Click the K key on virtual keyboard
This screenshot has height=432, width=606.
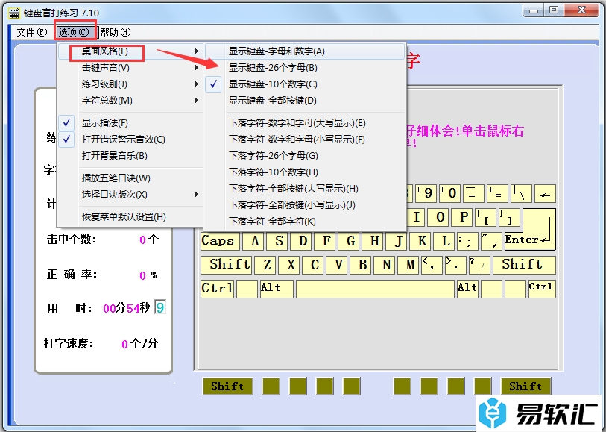tap(422, 241)
